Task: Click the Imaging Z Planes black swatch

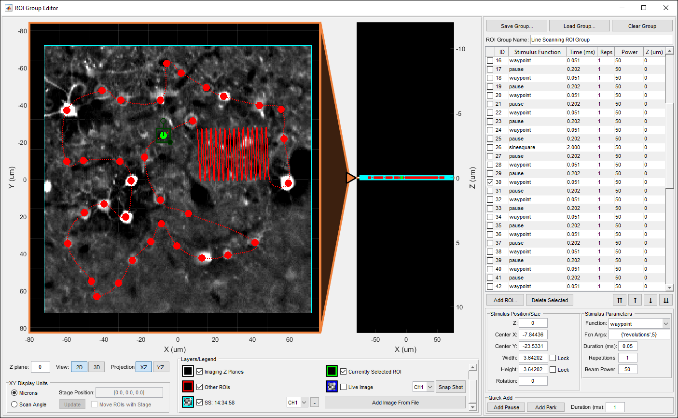Action: click(x=188, y=371)
